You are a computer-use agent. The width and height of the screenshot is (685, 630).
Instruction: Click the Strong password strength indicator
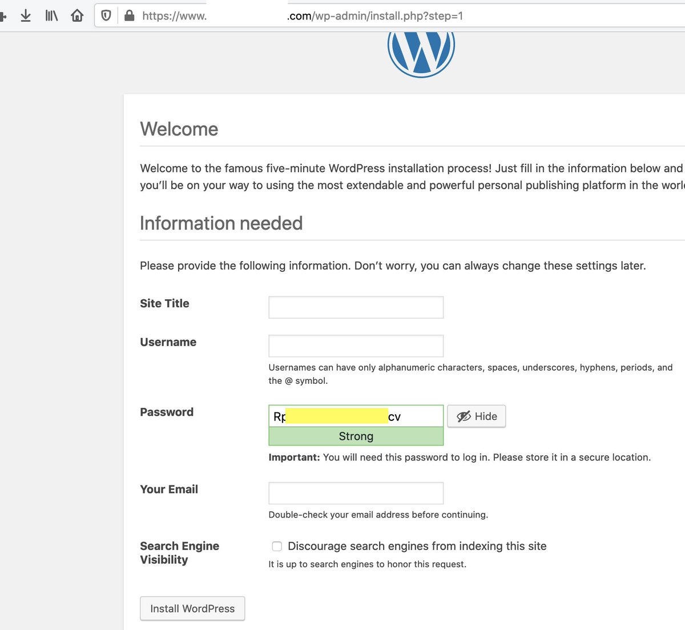[x=356, y=436]
